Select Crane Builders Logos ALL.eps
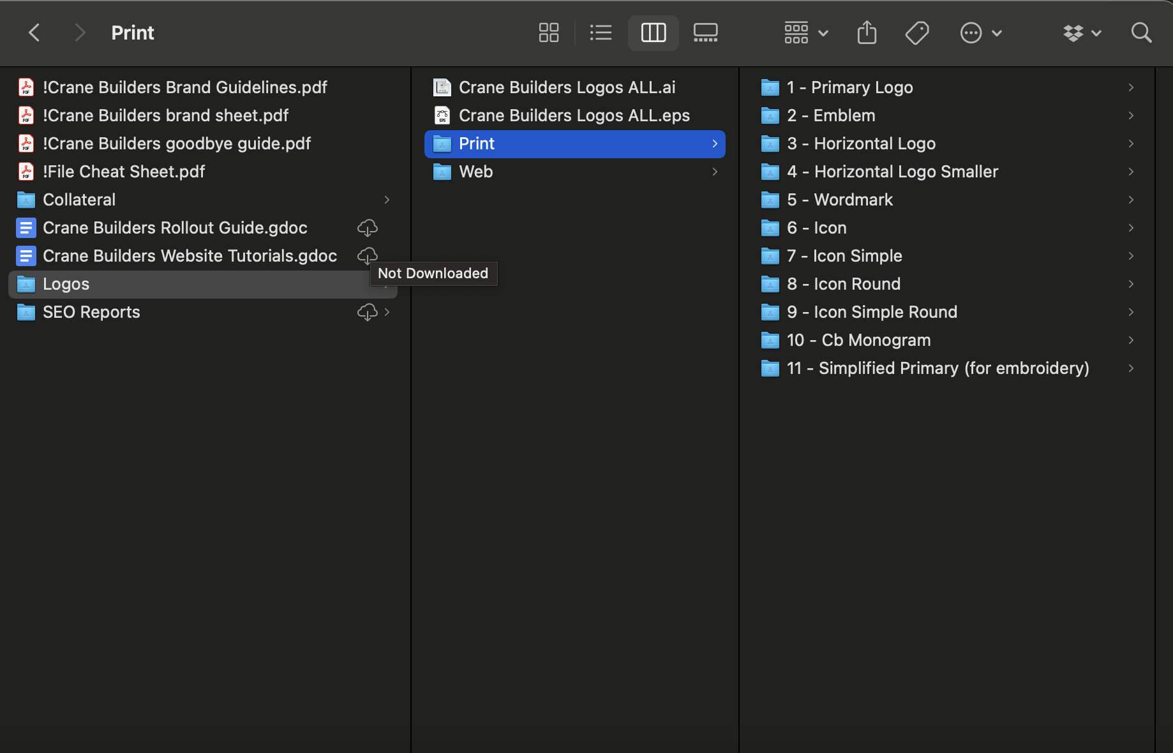Image resolution: width=1173 pixels, height=753 pixels. [575, 116]
